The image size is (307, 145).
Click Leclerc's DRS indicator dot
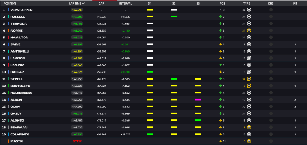(271, 65)
